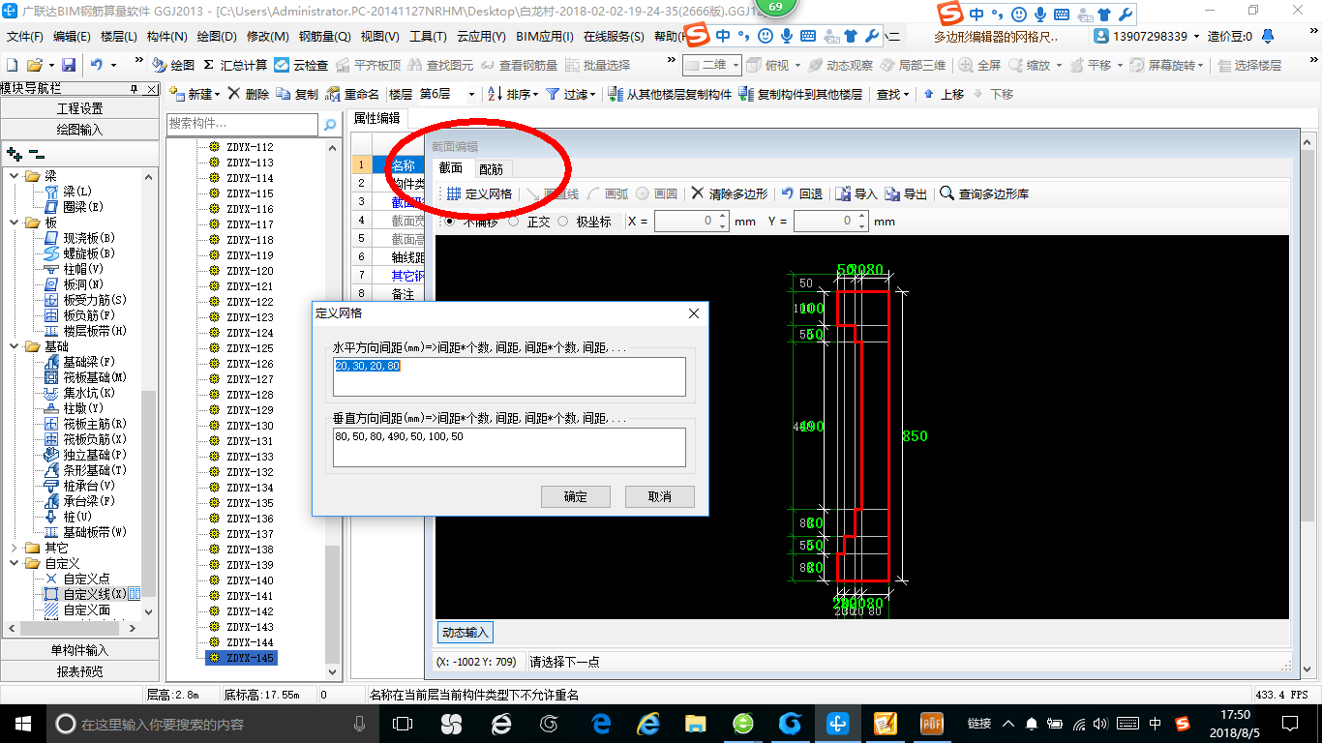Select 现浇板(B) slab component
The width and height of the screenshot is (1322, 743).
point(79,238)
